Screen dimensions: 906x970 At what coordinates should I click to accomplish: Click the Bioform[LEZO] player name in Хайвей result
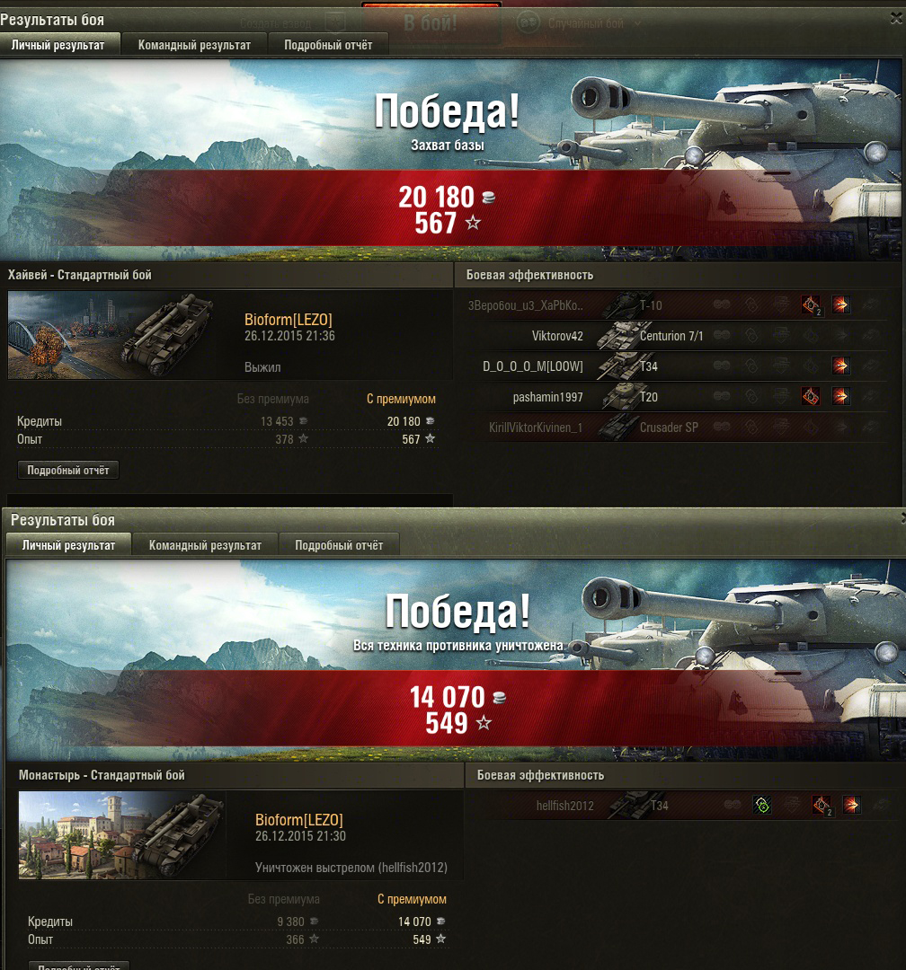[x=288, y=320]
